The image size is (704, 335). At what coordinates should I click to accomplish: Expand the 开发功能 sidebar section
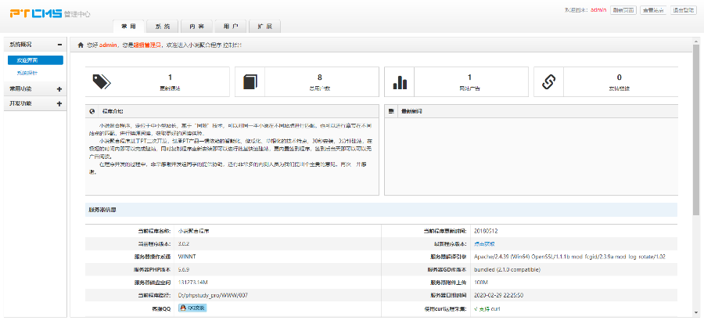59,103
